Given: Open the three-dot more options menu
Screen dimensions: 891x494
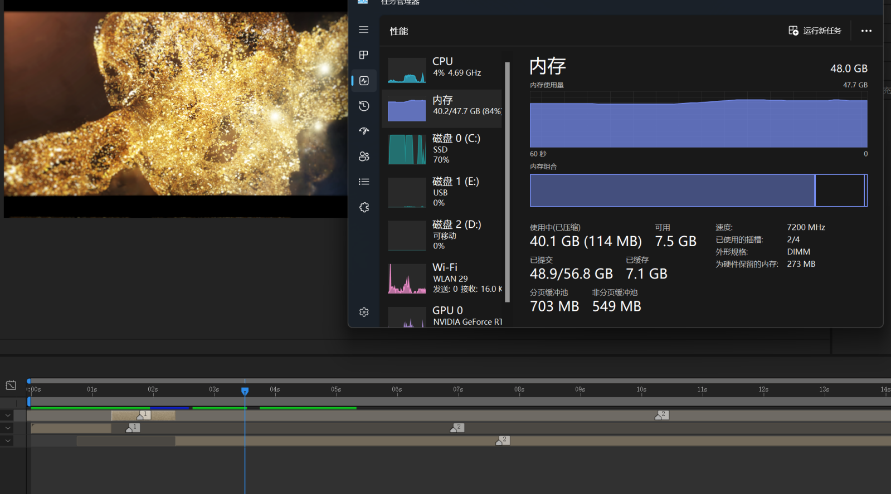Looking at the screenshot, I should (866, 31).
